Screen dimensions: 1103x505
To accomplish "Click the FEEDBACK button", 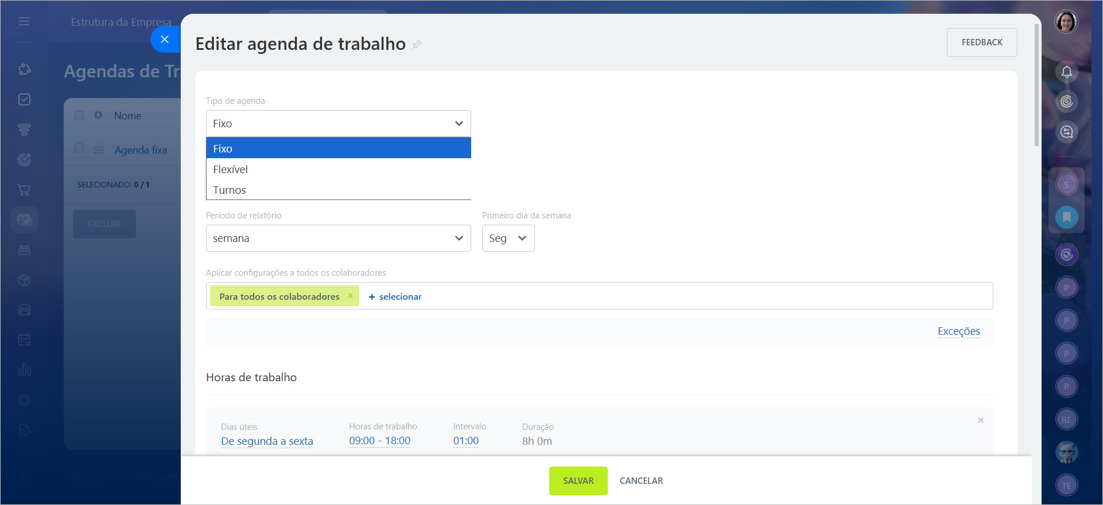I will click(x=982, y=42).
